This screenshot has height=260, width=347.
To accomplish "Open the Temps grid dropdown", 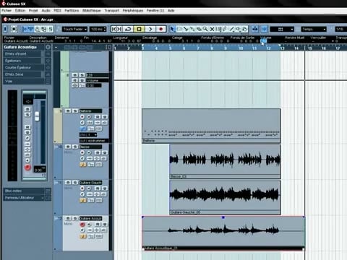I will [x=314, y=29].
